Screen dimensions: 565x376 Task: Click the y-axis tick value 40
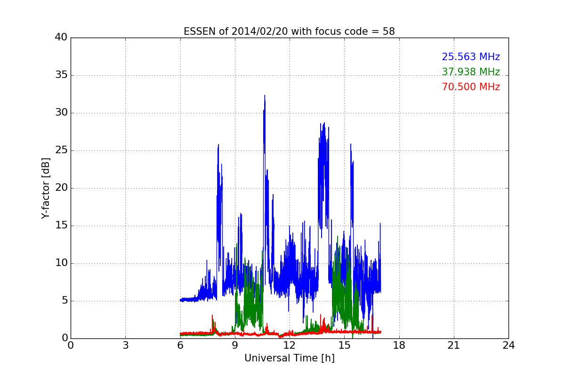pyautogui.click(x=61, y=38)
